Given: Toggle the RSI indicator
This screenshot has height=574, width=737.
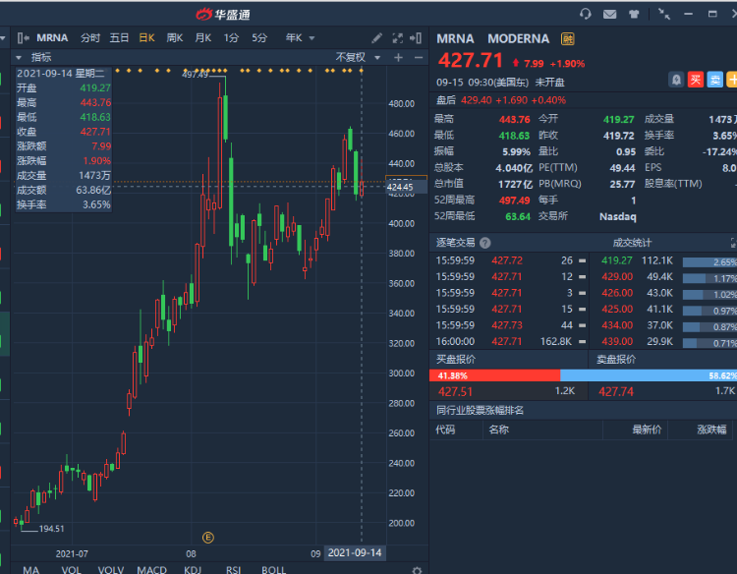Looking at the screenshot, I should (x=233, y=570).
